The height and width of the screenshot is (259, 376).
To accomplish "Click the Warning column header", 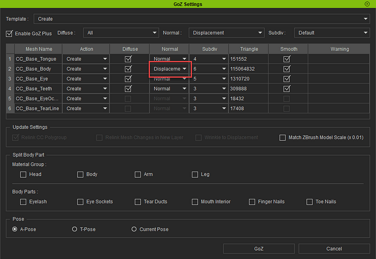I will pyautogui.click(x=339, y=49).
